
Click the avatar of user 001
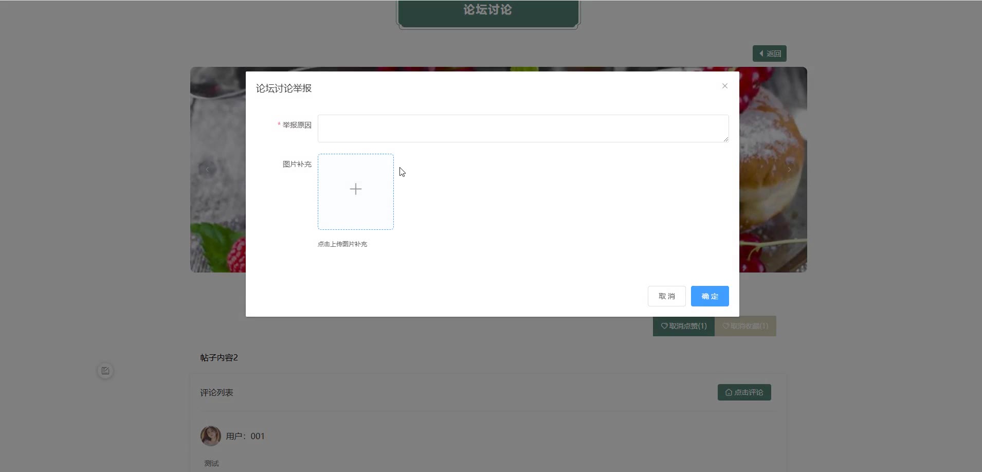211,436
